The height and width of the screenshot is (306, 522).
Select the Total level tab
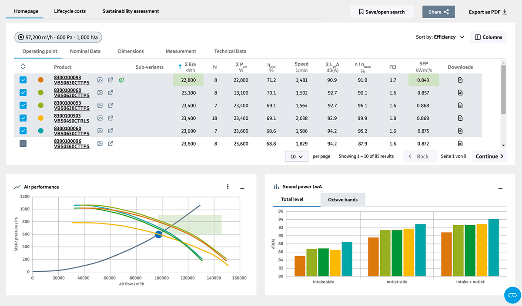(292, 200)
